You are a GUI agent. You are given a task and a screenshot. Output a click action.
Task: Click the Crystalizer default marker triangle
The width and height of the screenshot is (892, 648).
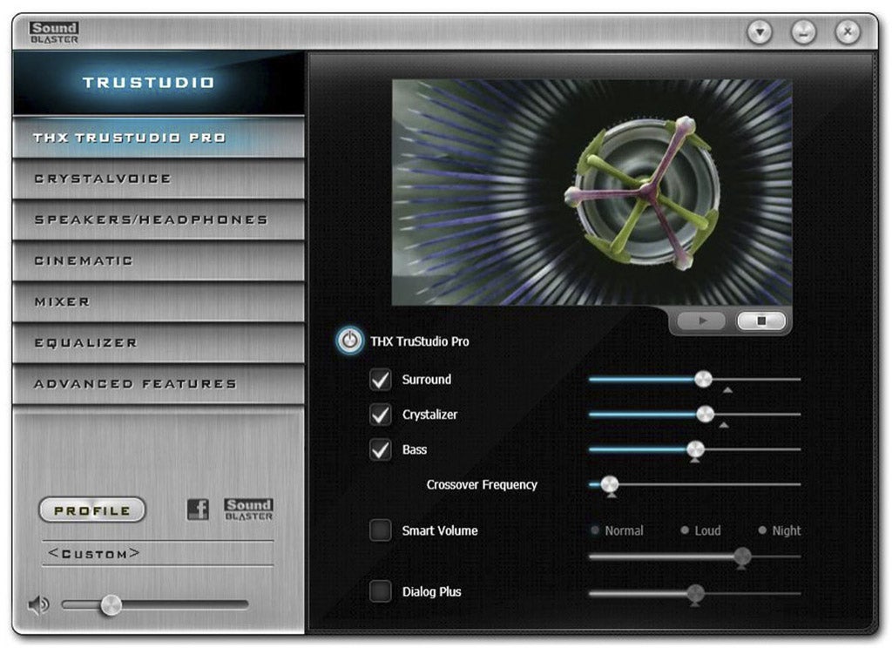click(x=724, y=425)
